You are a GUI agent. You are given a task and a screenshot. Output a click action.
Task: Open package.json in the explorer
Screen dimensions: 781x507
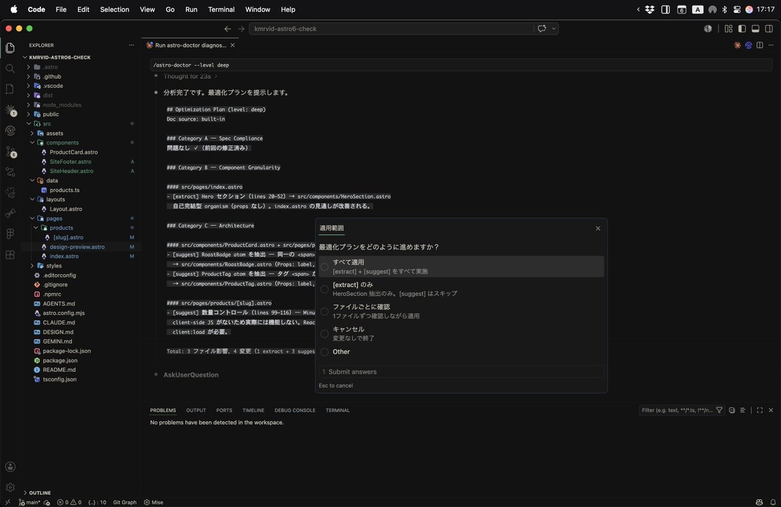point(60,360)
